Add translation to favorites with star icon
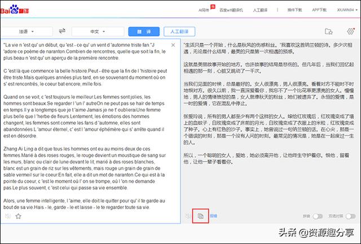 pos(19,216)
